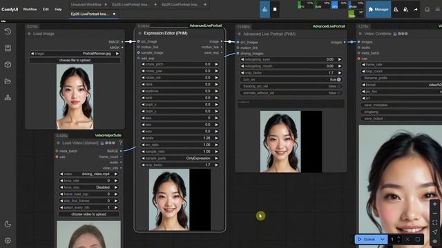
Task: Zoom out with the minus canvas icon
Action: [434, 214]
